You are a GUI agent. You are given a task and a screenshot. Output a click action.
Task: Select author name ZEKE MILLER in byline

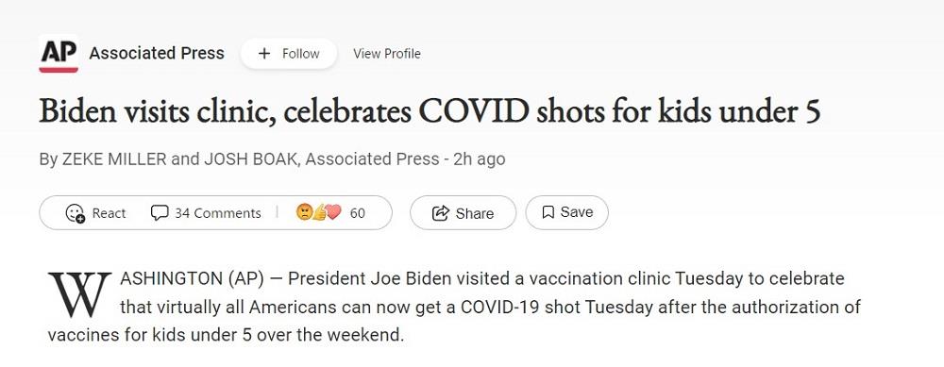(x=114, y=159)
